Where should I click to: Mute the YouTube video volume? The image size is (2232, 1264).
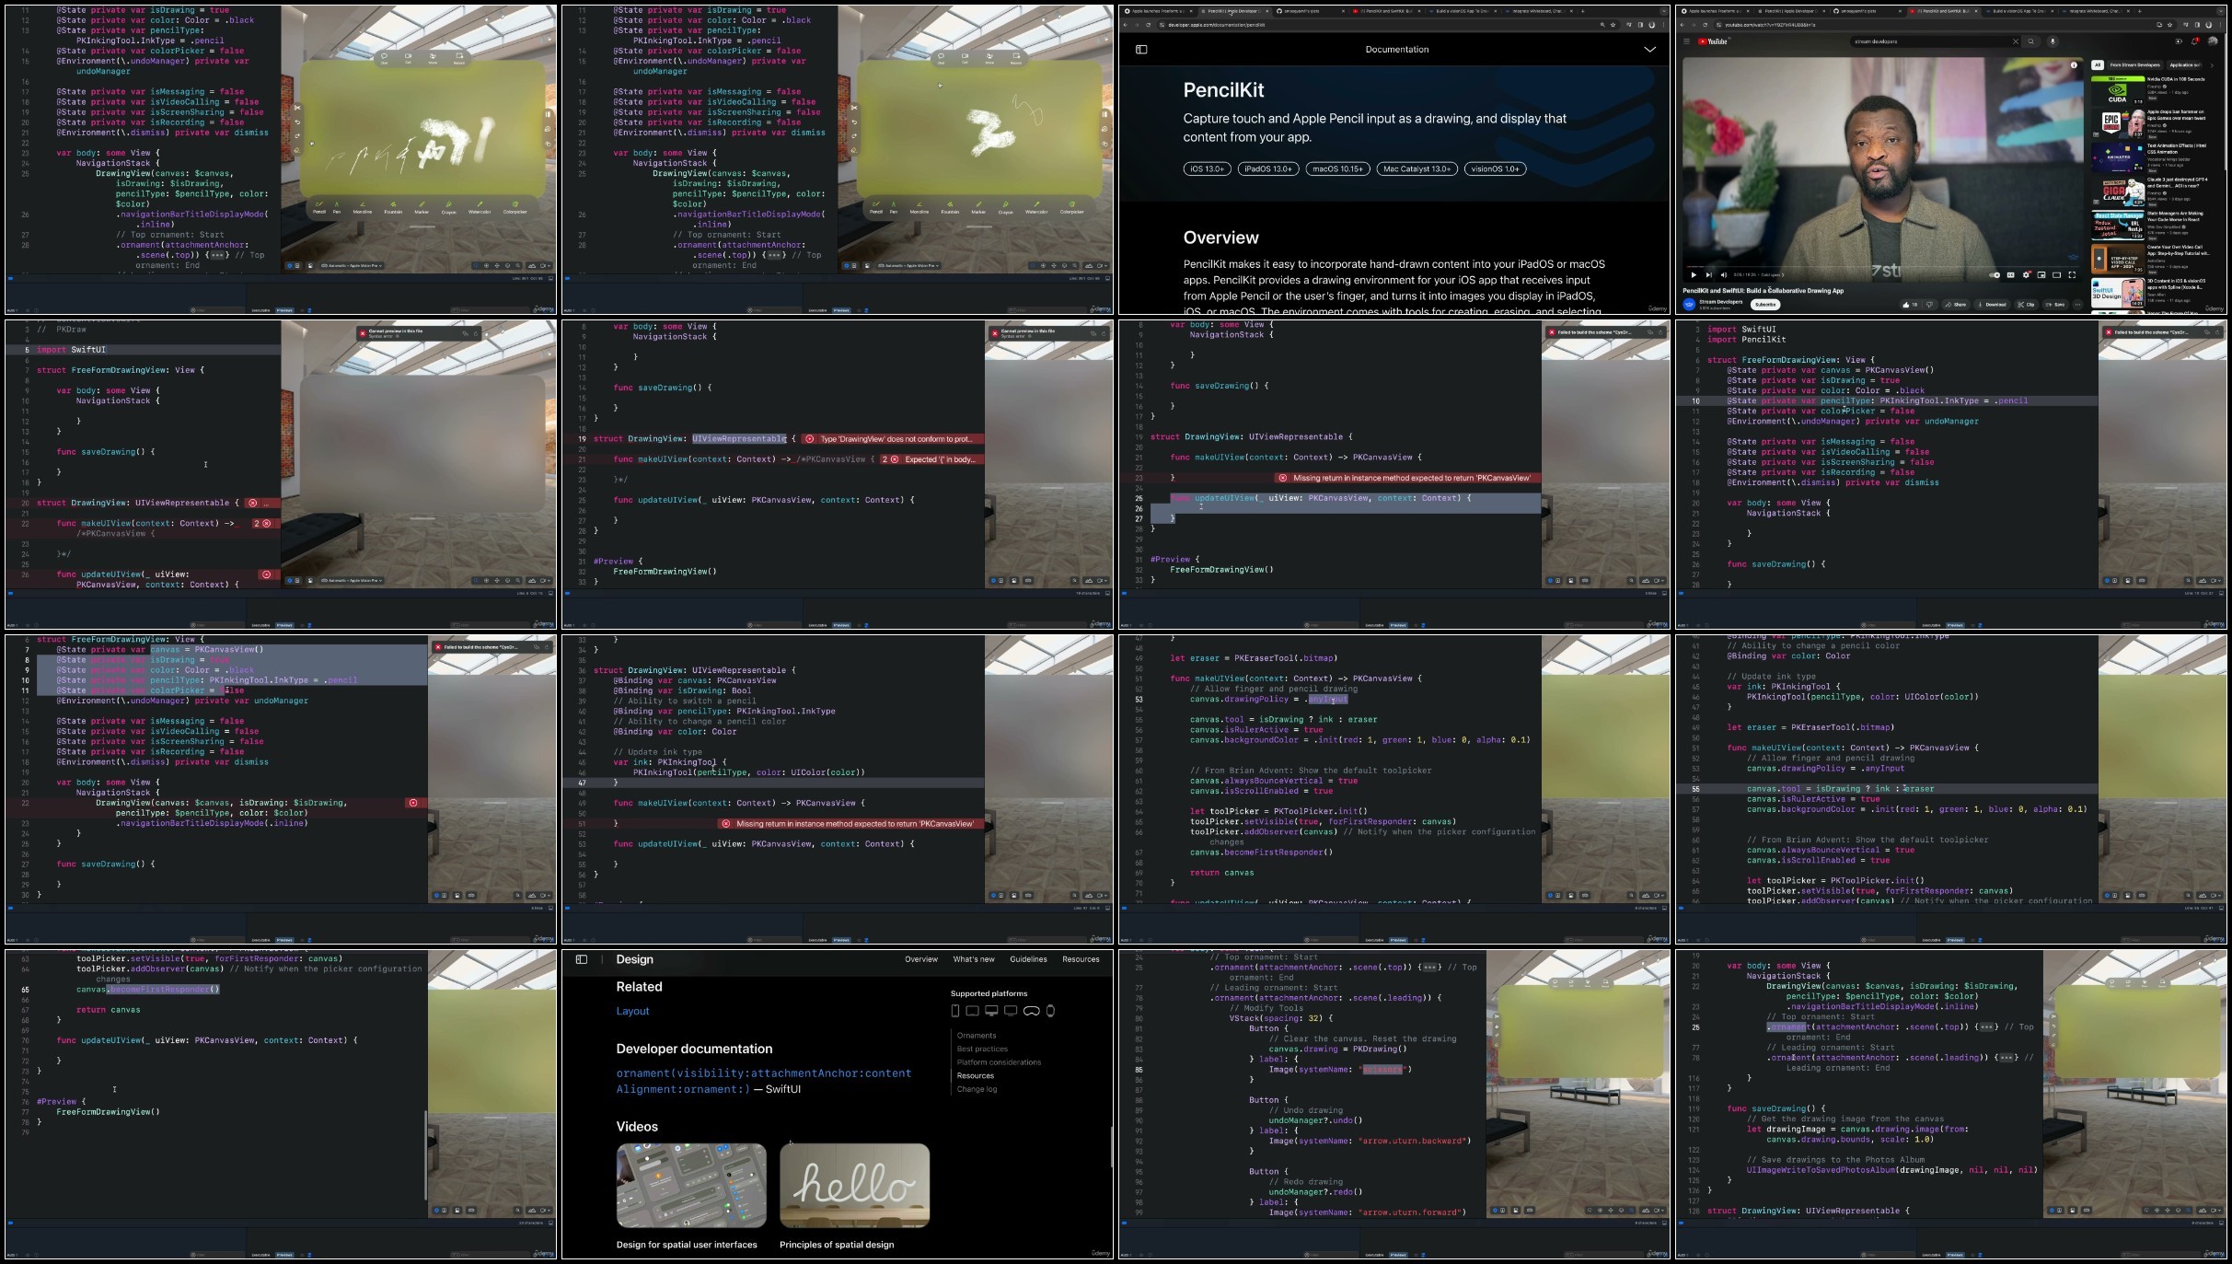(1723, 275)
